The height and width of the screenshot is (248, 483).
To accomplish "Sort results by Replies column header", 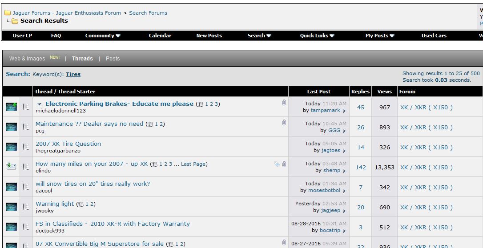I will (360, 92).
